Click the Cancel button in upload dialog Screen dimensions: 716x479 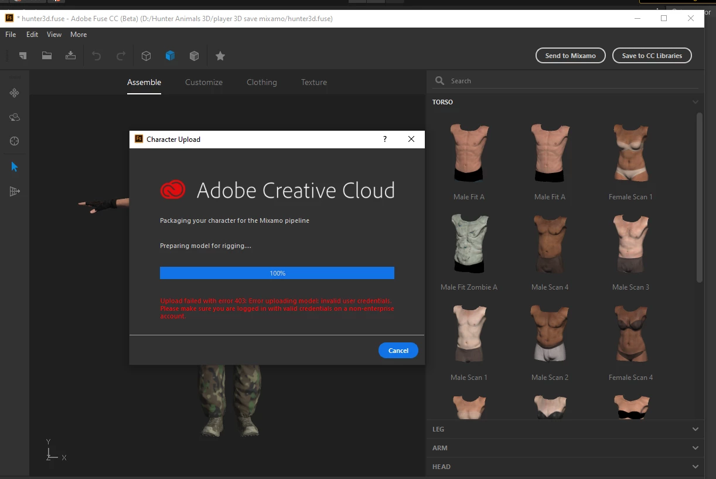click(398, 351)
